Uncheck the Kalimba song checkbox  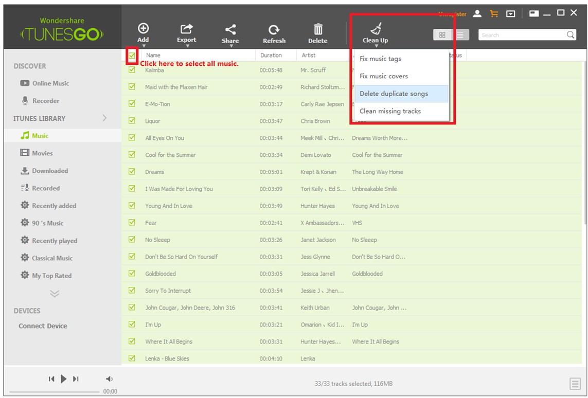click(132, 70)
